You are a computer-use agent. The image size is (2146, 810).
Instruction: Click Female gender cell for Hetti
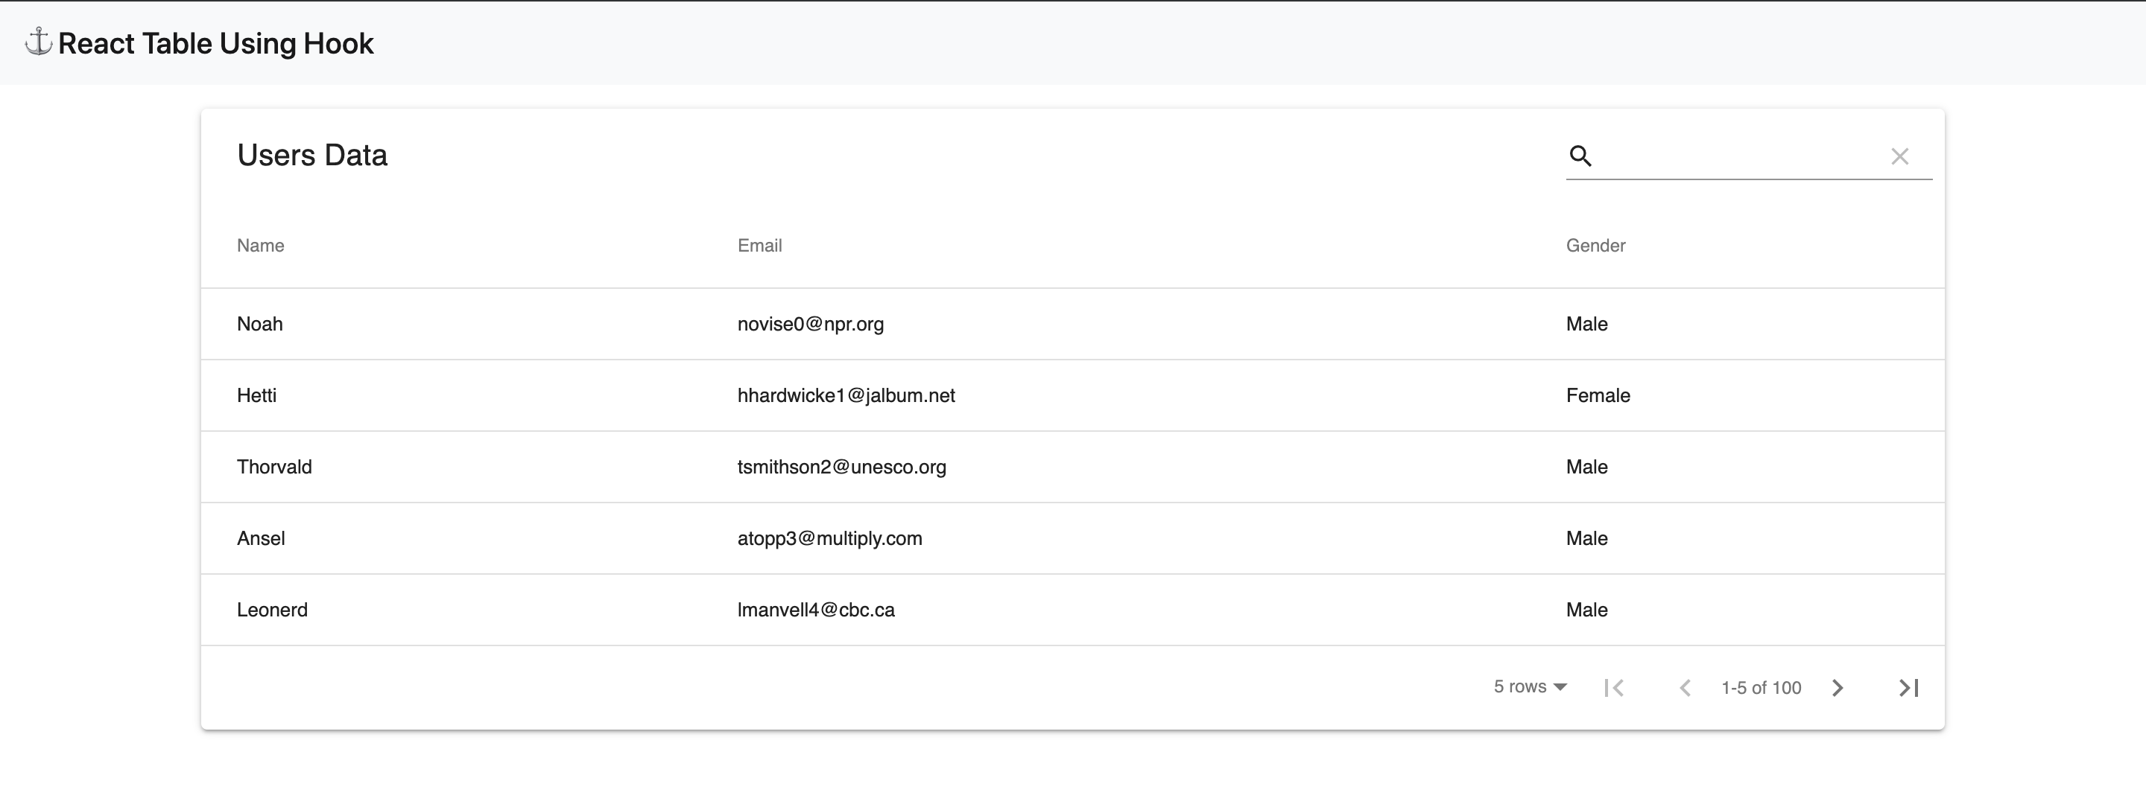(x=1597, y=395)
